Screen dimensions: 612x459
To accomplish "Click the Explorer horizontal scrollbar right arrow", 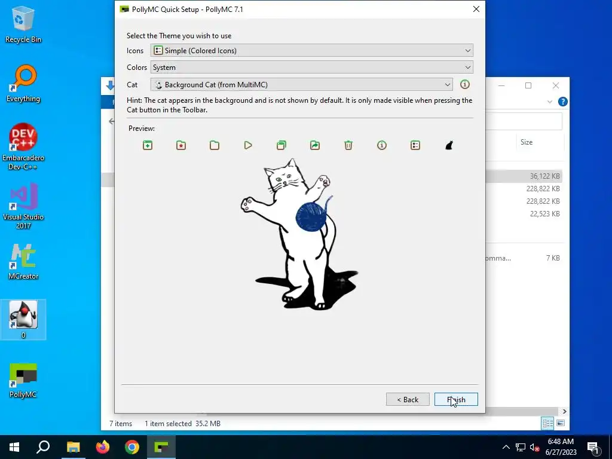I will point(564,411).
